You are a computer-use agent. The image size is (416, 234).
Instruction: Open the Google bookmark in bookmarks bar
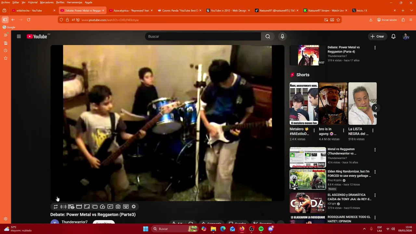pos(9,27)
